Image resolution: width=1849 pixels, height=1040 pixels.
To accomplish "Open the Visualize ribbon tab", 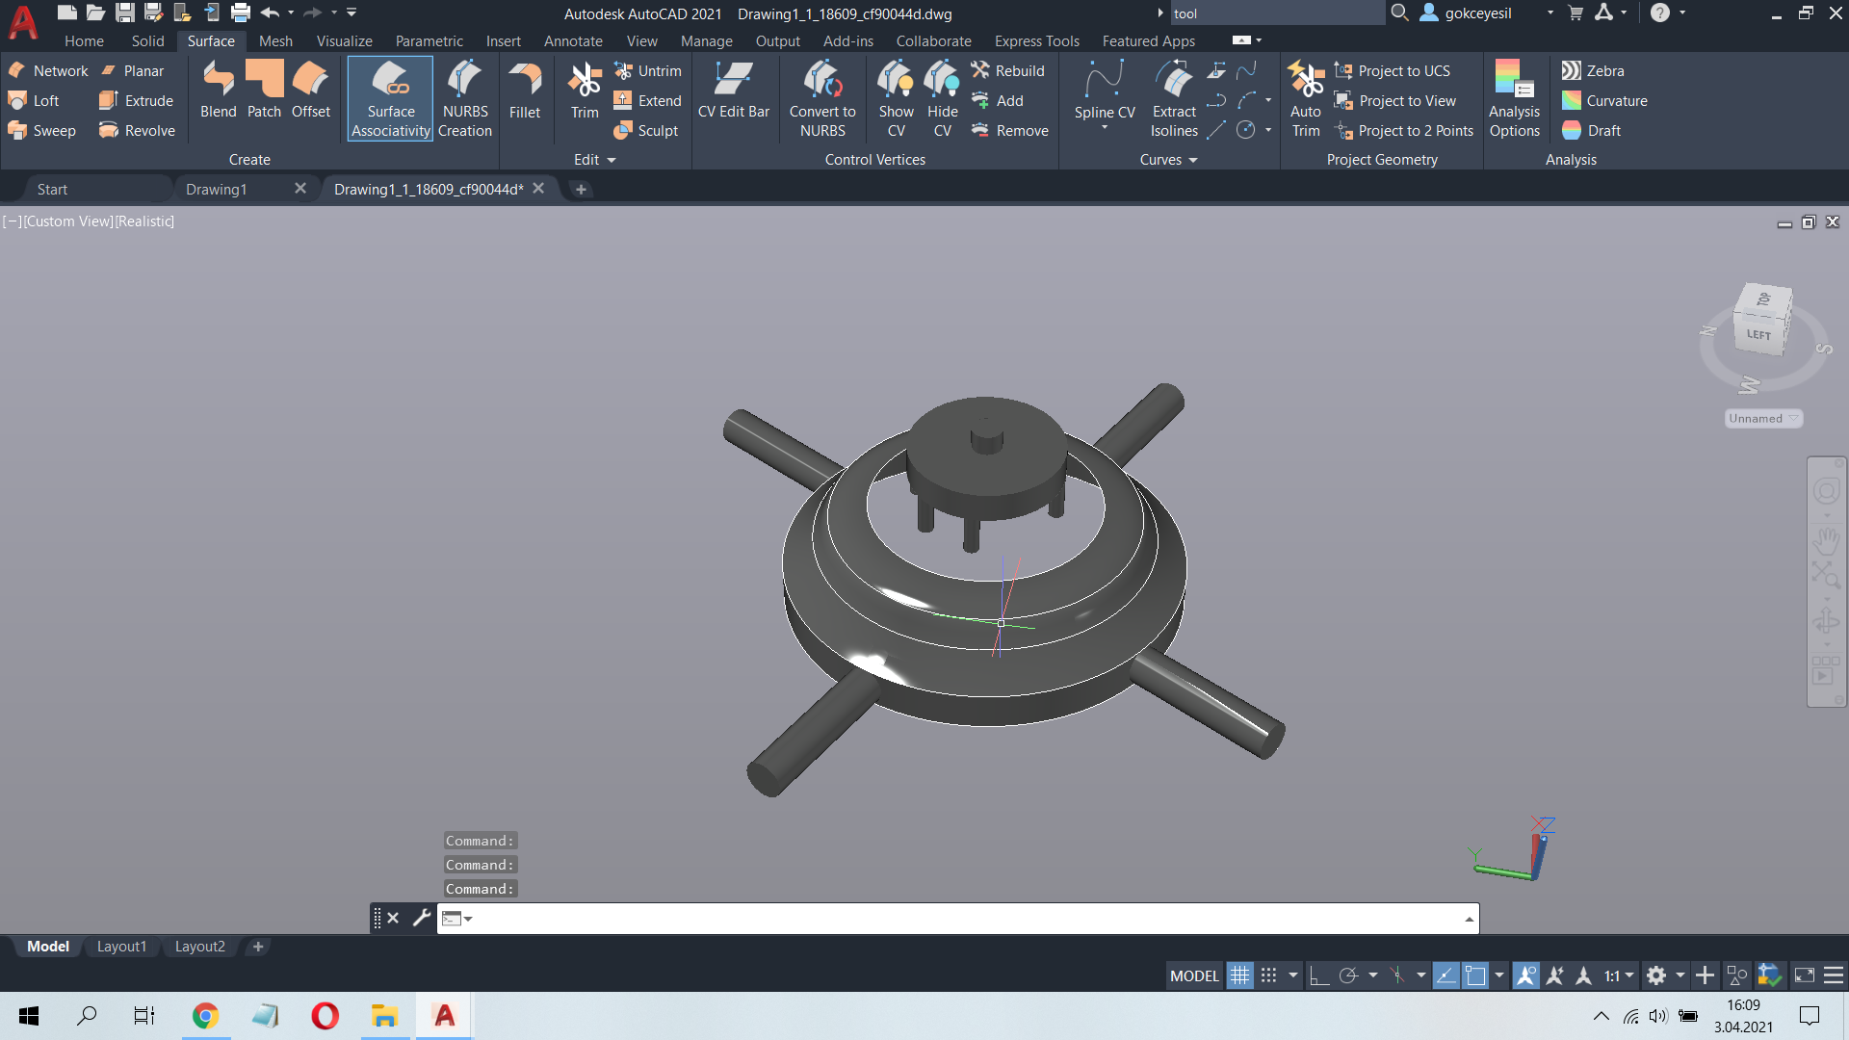I will (x=344, y=41).
